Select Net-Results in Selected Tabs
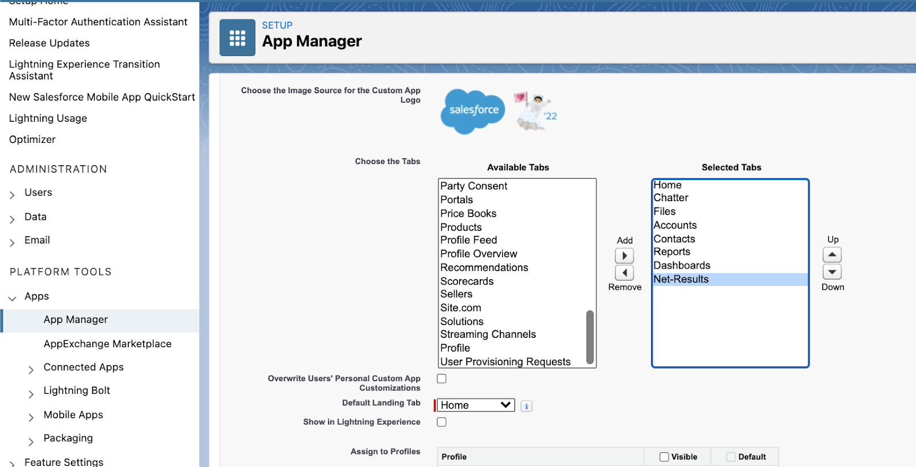The width and height of the screenshot is (916, 467). [730, 280]
